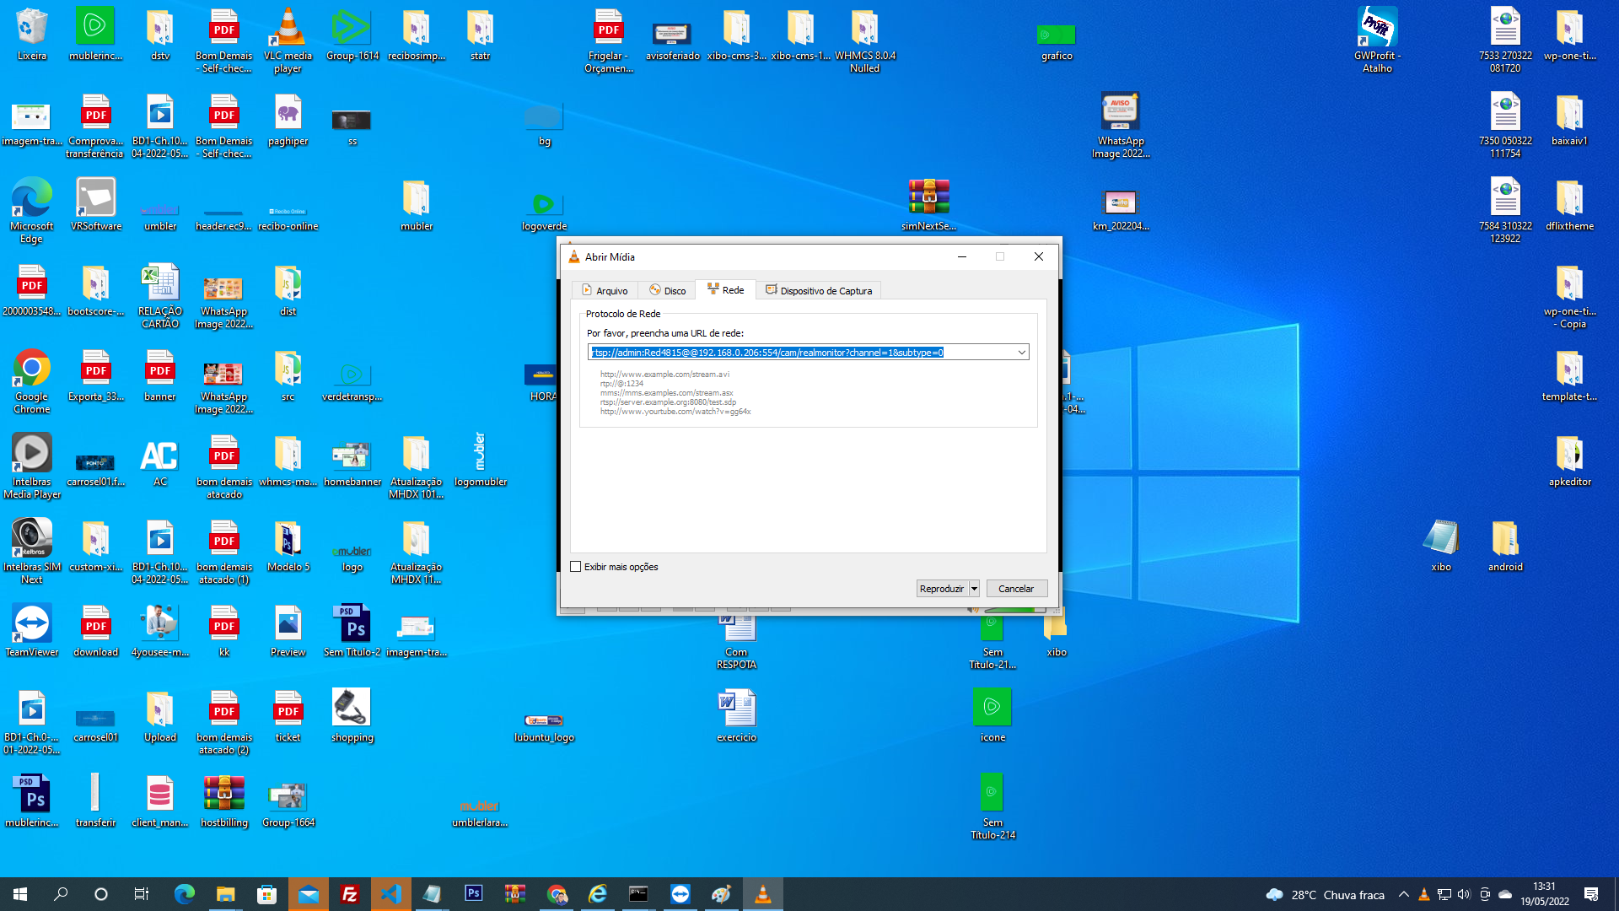Enable the Exibir mais opções checkbox

(576, 567)
